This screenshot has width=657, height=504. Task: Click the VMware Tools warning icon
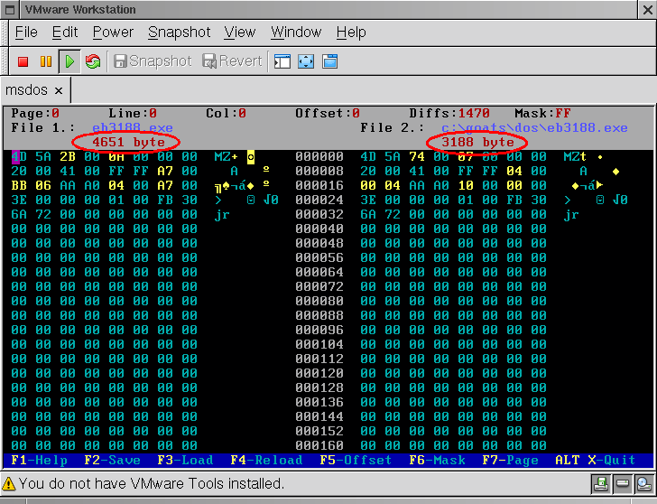[x=8, y=484]
